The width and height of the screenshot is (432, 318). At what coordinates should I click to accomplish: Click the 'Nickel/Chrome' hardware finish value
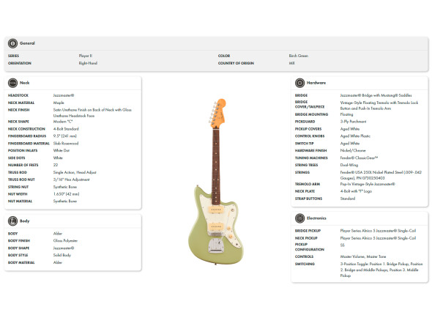click(353, 150)
